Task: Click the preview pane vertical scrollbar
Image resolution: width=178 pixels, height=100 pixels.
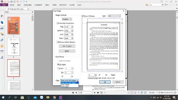Action: [x=122, y=45]
